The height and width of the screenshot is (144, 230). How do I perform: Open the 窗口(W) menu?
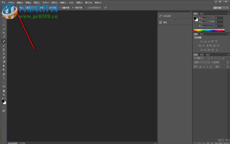pyautogui.click(x=89, y=3)
